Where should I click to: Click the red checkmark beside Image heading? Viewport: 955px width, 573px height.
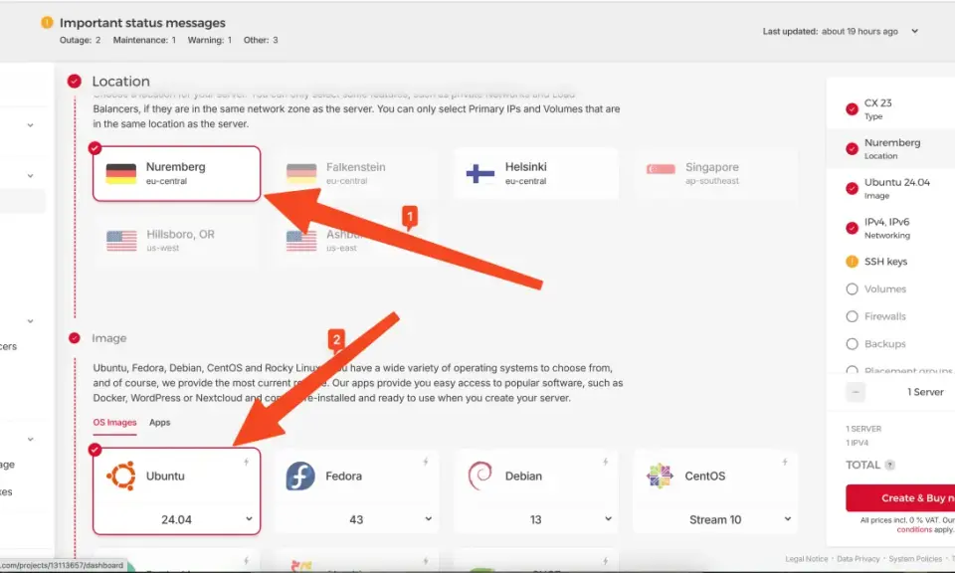point(75,338)
